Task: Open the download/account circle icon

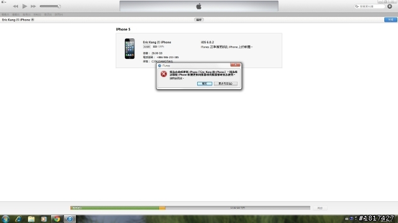Action: pyautogui.click(x=390, y=6)
